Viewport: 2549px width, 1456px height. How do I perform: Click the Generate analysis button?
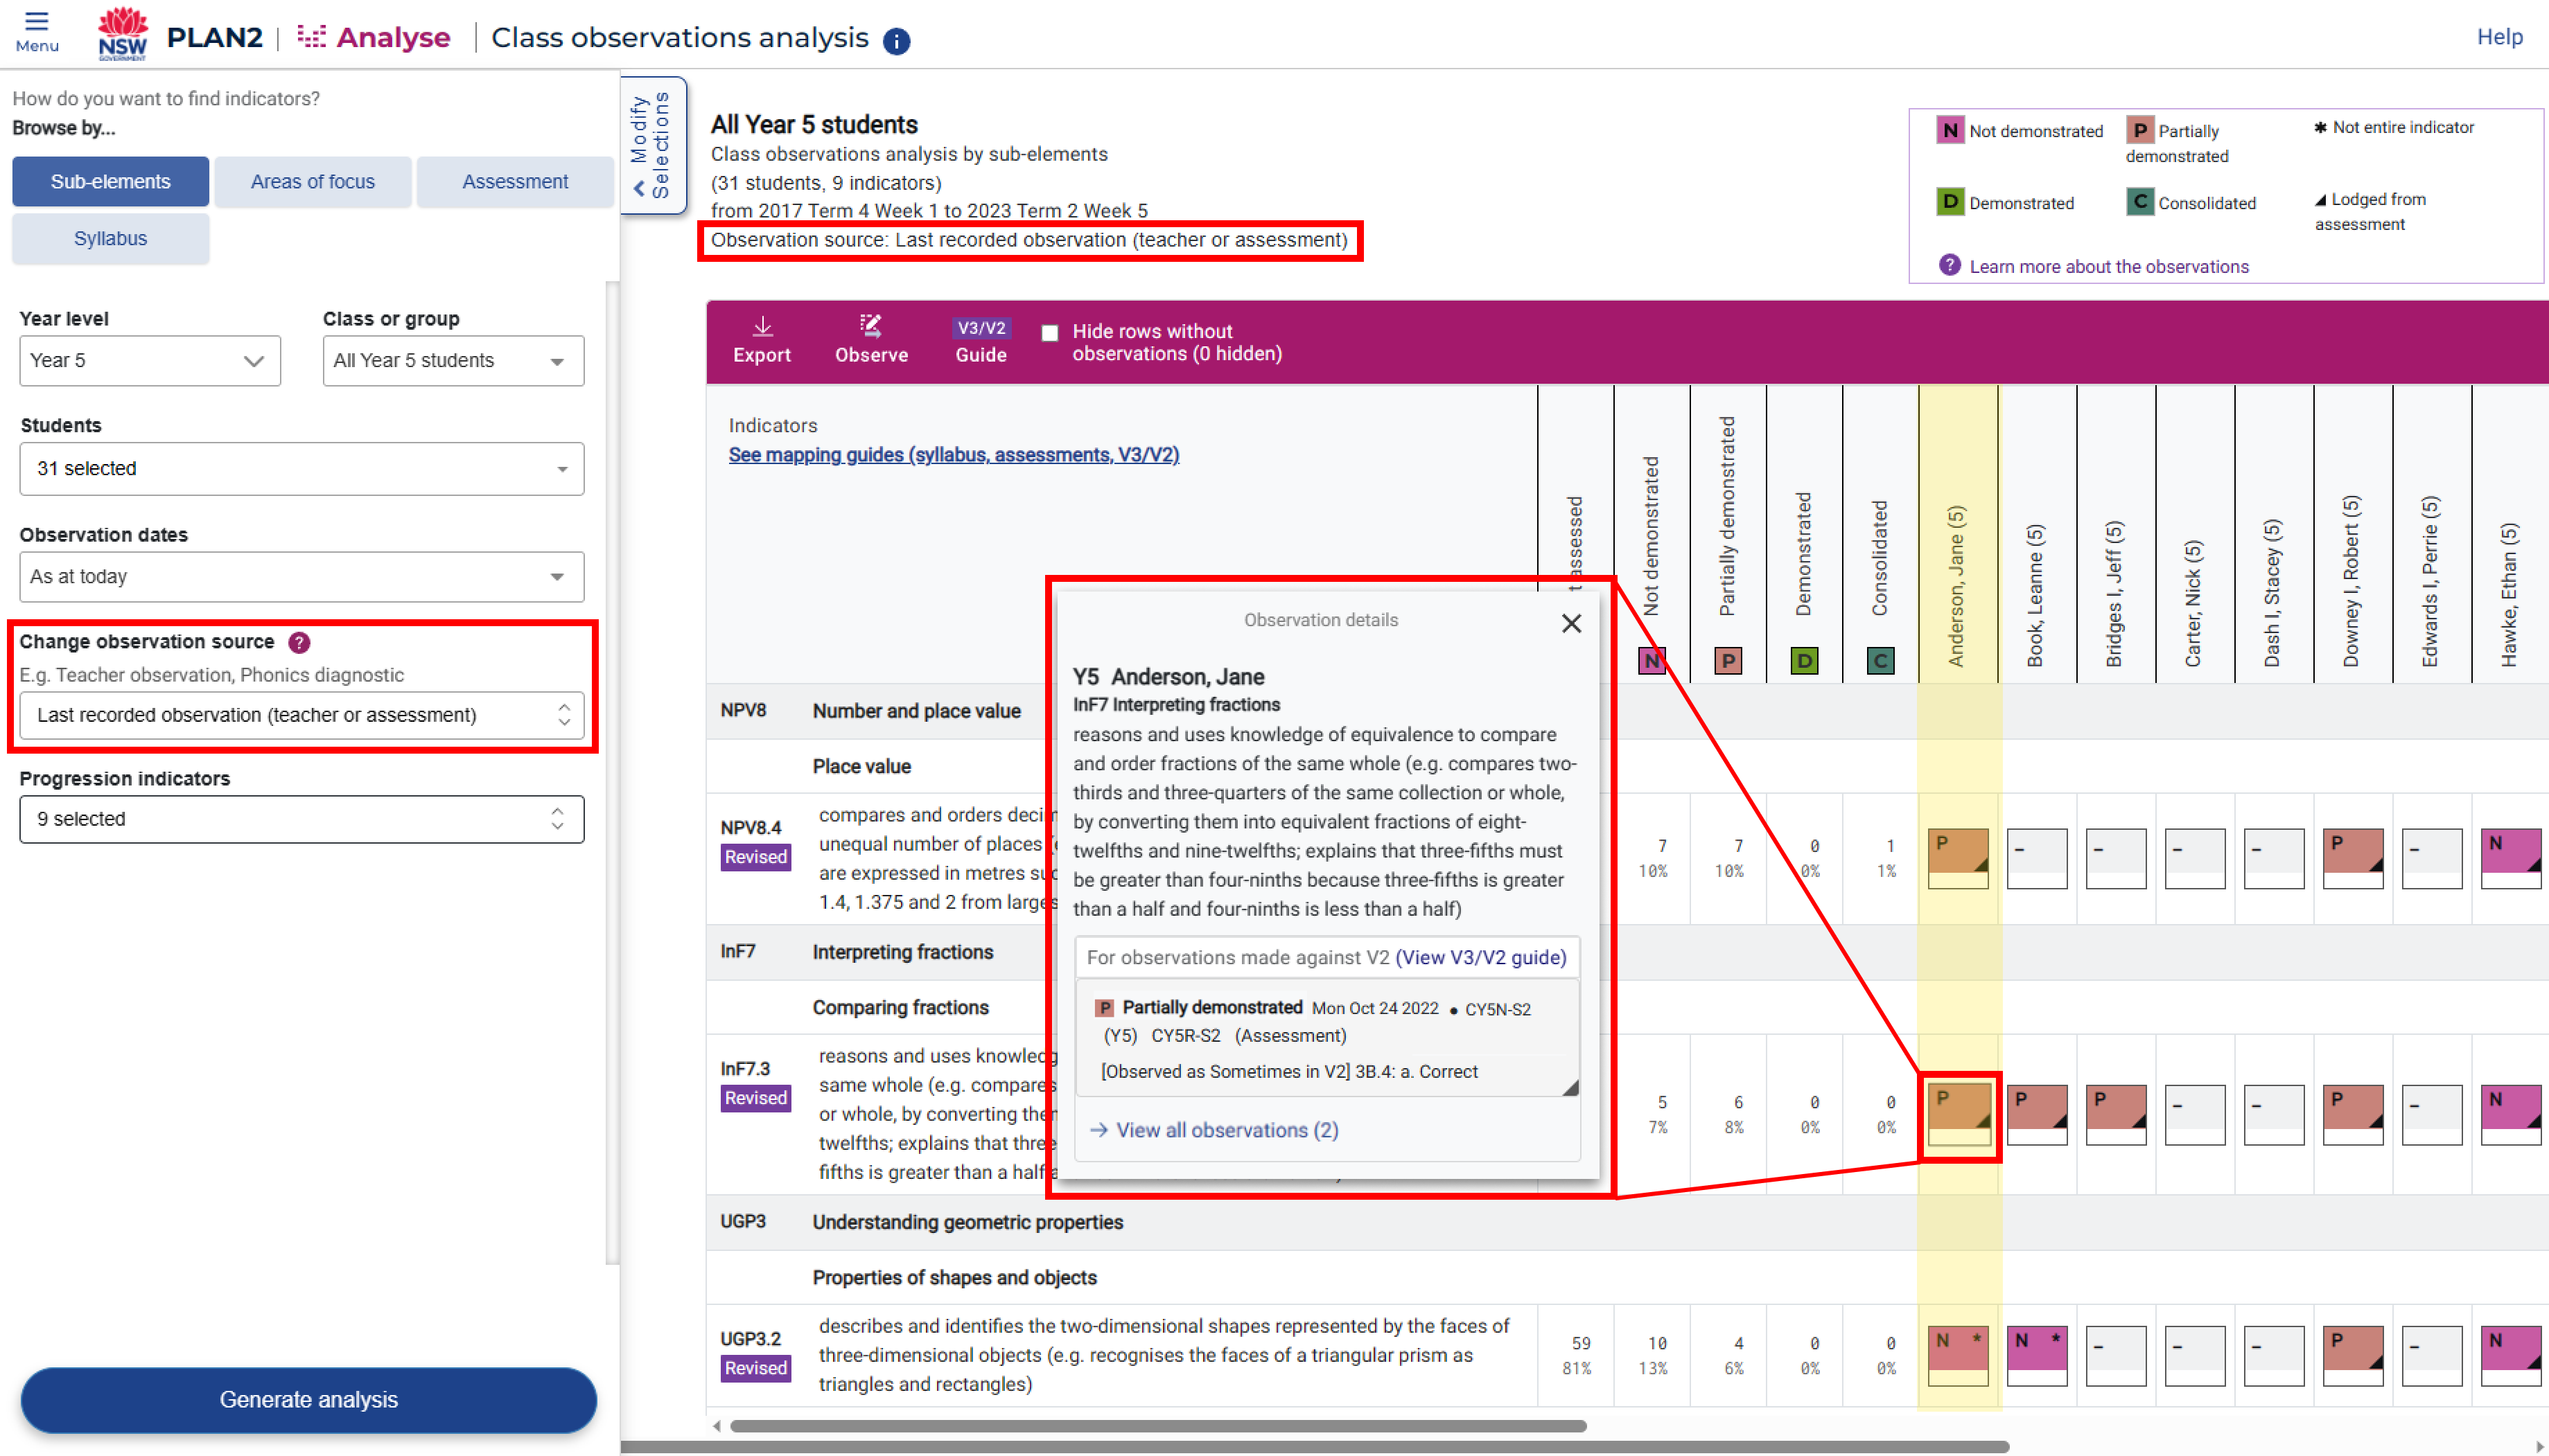coord(308,1399)
